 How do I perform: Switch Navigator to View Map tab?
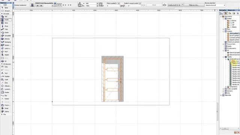pyautogui.click(x=230, y=13)
